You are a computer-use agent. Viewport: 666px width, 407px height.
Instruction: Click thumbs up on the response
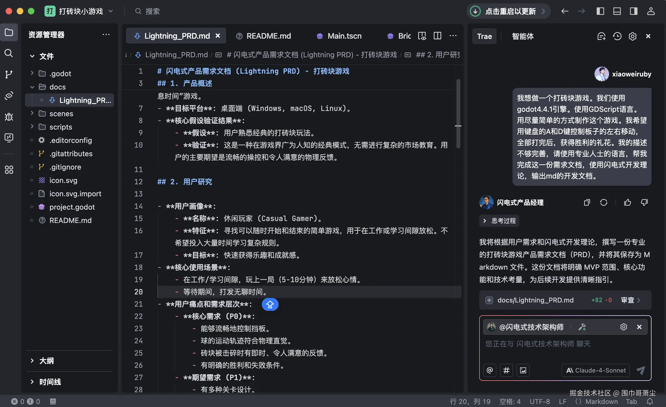pos(627,202)
